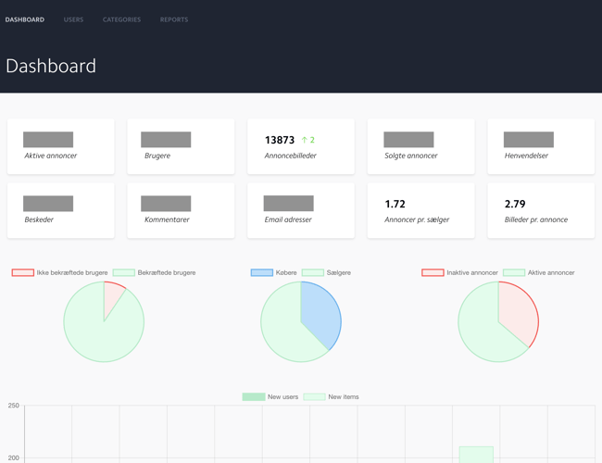602x463 pixels.
Task: Click the Aktive annoncer stat card
Action: (60, 146)
